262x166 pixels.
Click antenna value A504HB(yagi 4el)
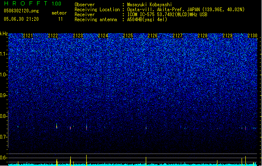pyautogui.click(x=147, y=20)
